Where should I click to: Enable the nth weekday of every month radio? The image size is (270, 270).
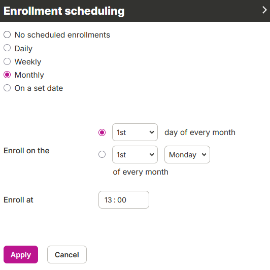[102, 154]
